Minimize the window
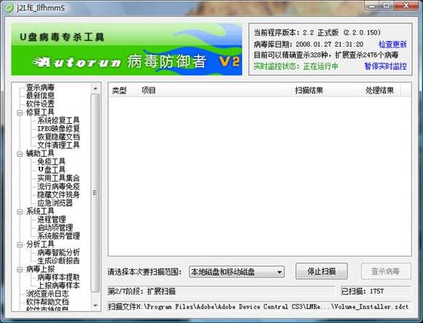This screenshot has width=423, height=323. pos(372,5)
